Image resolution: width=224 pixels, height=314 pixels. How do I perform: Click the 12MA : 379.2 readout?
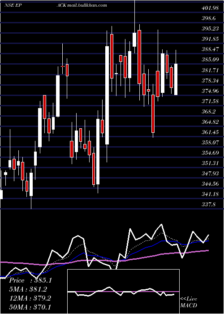(30, 298)
